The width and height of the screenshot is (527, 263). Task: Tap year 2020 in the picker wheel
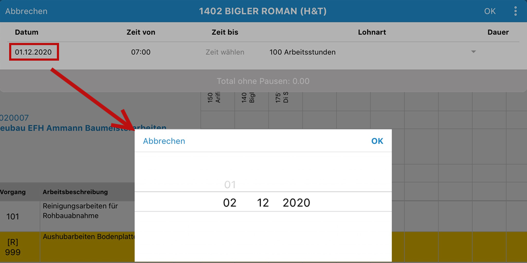(x=296, y=203)
